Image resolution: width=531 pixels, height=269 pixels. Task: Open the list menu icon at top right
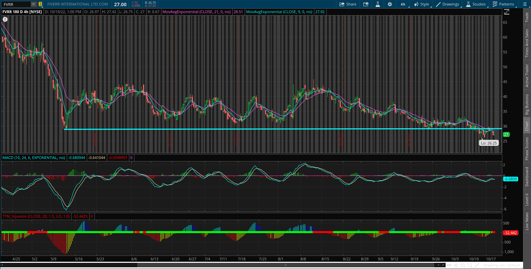[524, 4]
